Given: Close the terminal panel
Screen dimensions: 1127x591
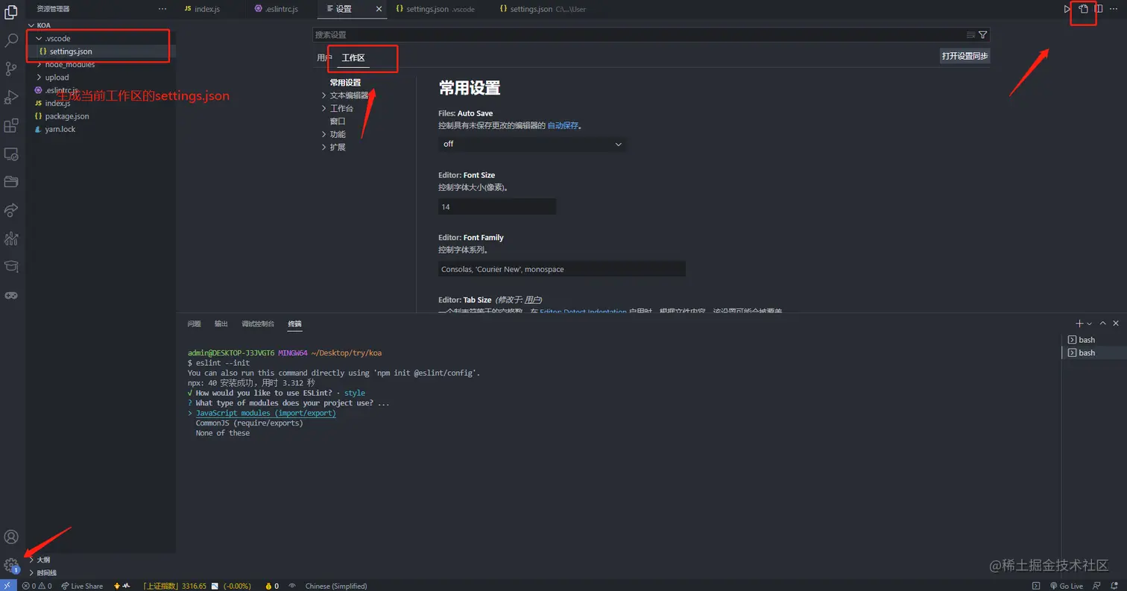Looking at the screenshot, I should point(1116,323).
